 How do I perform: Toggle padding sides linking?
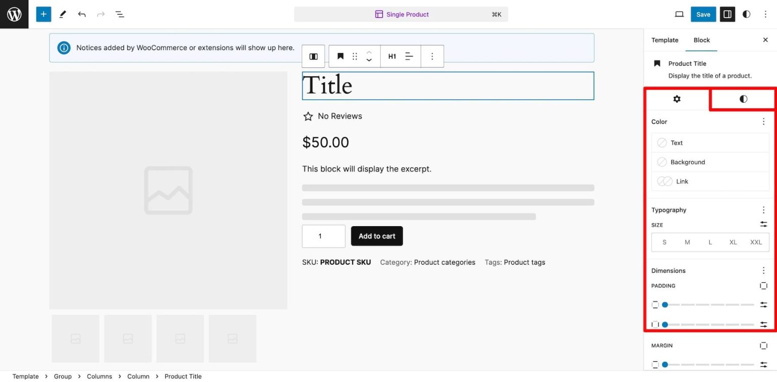[x=763, y=285]
